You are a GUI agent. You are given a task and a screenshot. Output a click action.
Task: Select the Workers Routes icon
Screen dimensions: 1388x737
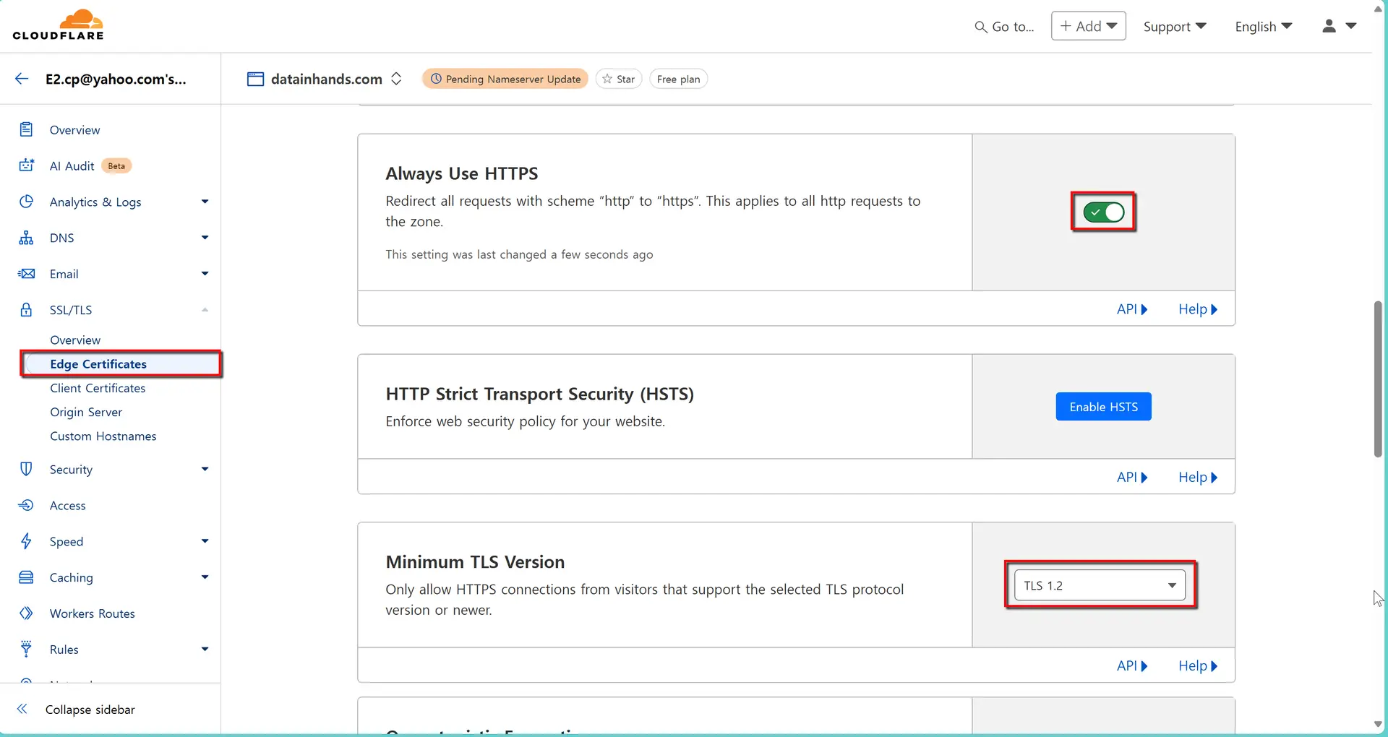coord(26,613)
